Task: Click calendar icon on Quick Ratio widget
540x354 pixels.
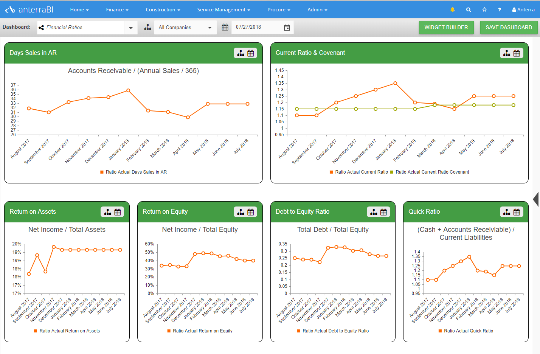Action: click(x=517, y=212)
